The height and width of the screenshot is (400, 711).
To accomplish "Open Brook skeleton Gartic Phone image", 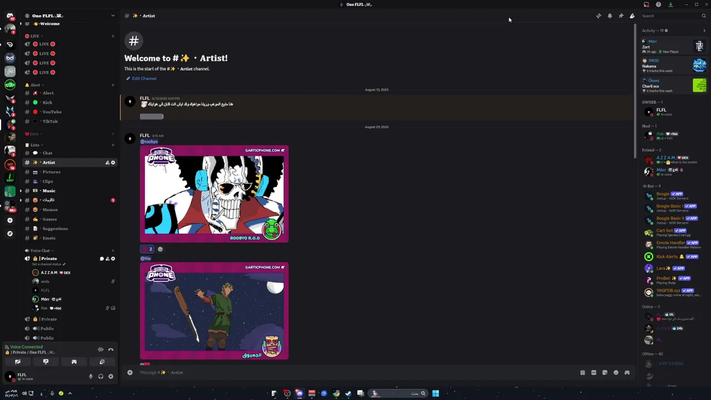I will click(214, 194).
